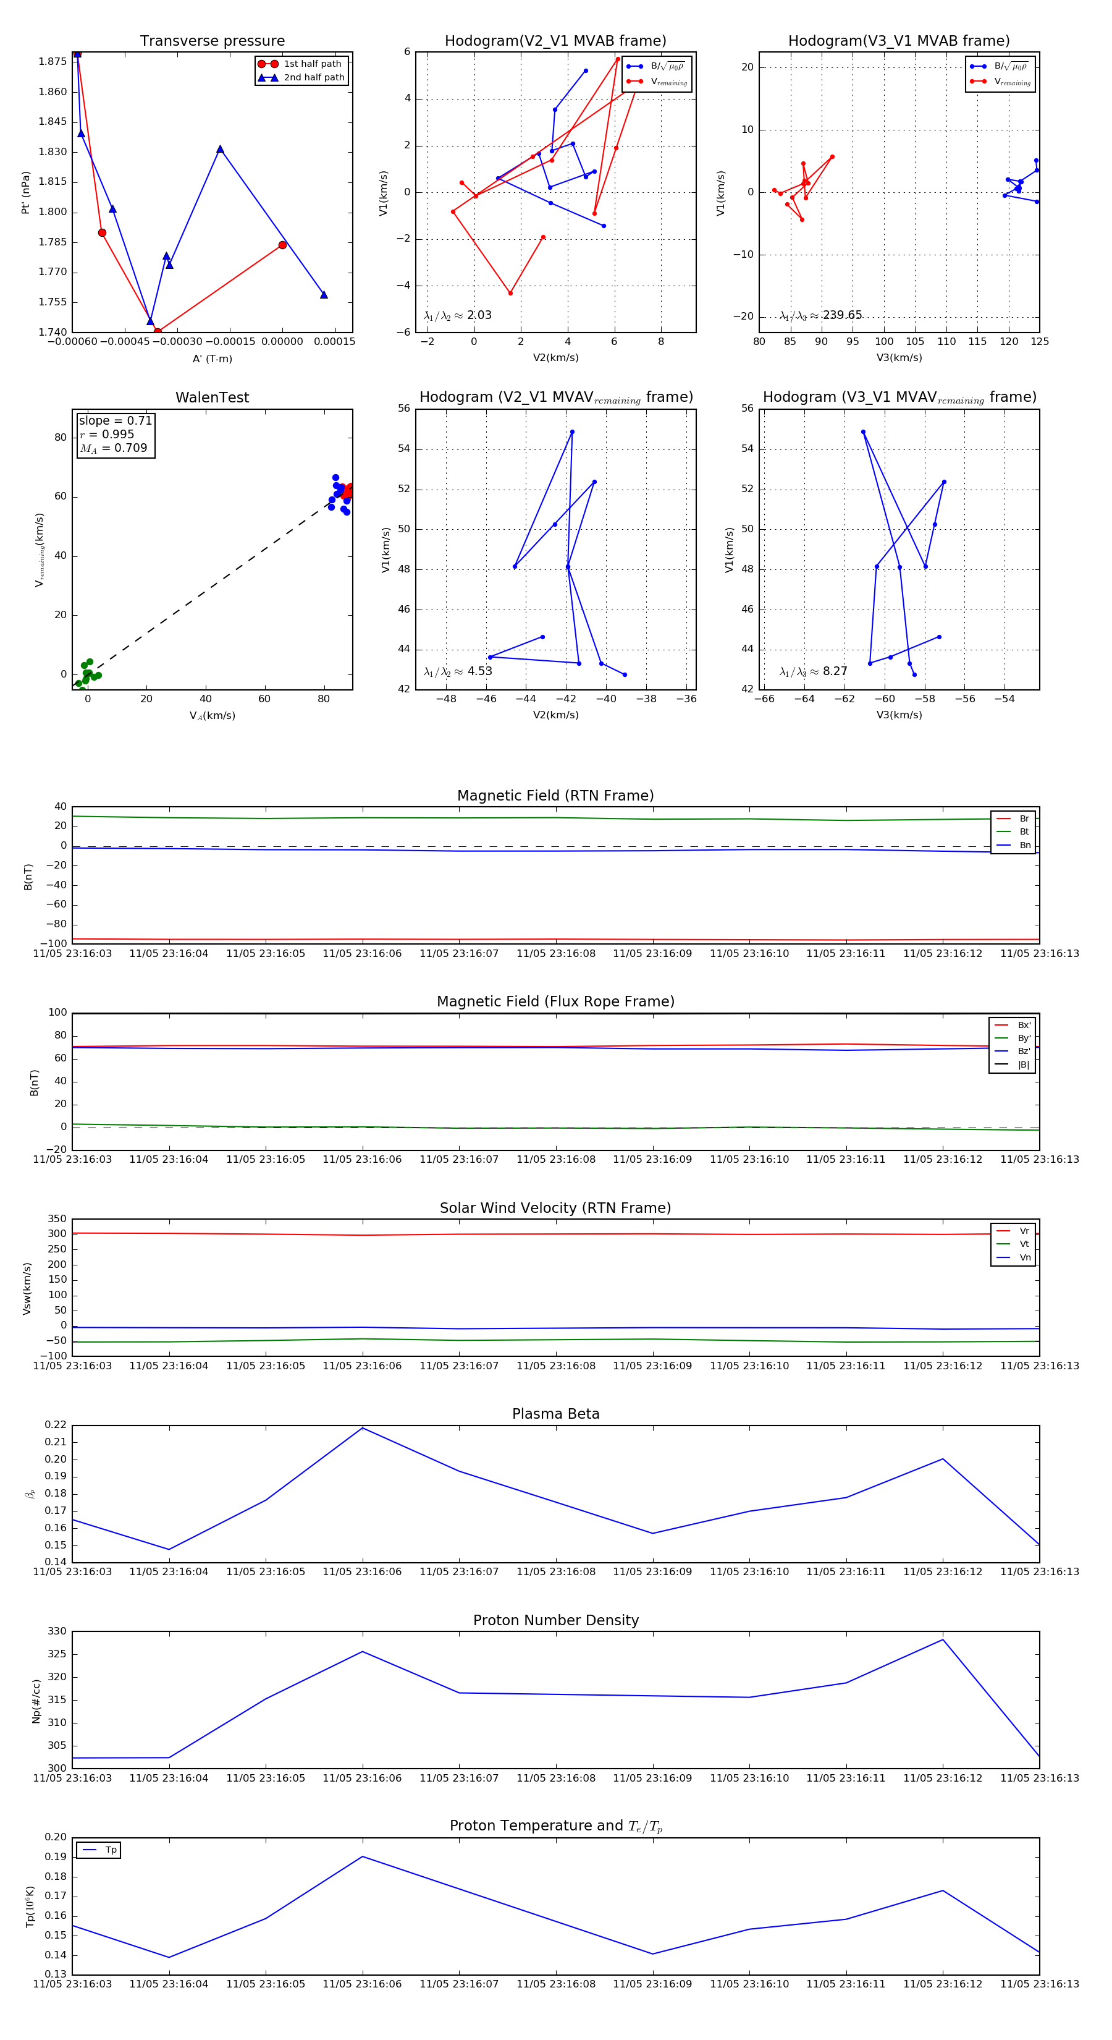Click the "Transverse pressure" plot title

pos(212,40)
